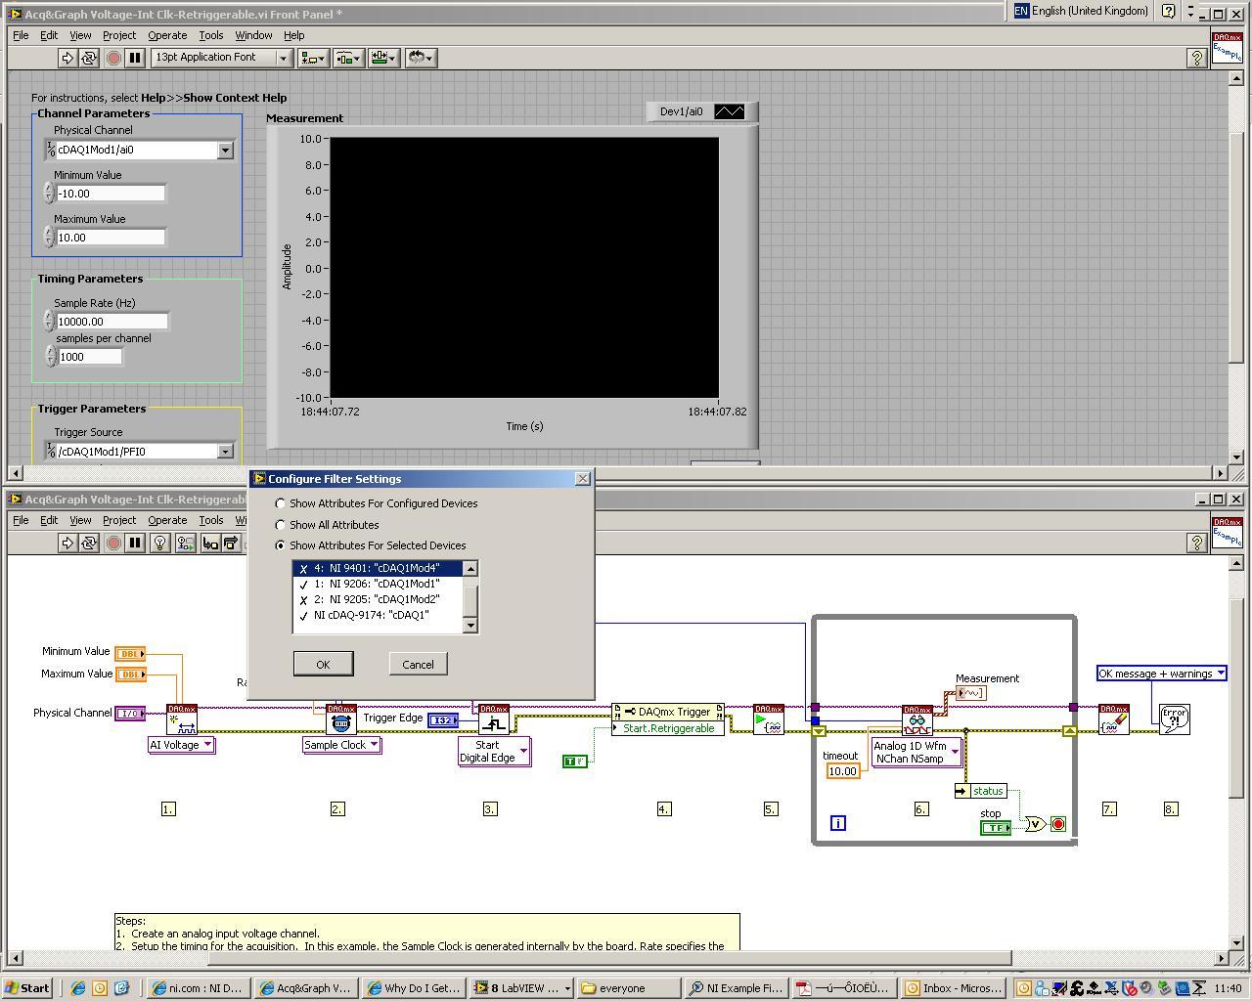Switch to NI Example Finder taskbar button
Image resolution: width=1252 pixels, height=1001 pixels.
coord(736,987)
